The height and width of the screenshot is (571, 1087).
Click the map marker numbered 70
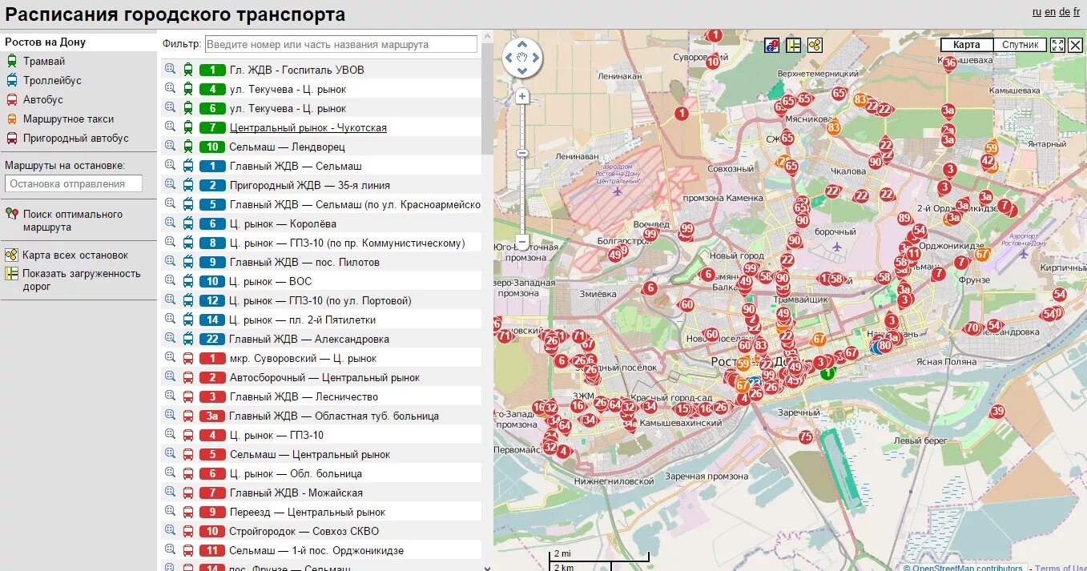pyautogui.click(x=972, y=328)
